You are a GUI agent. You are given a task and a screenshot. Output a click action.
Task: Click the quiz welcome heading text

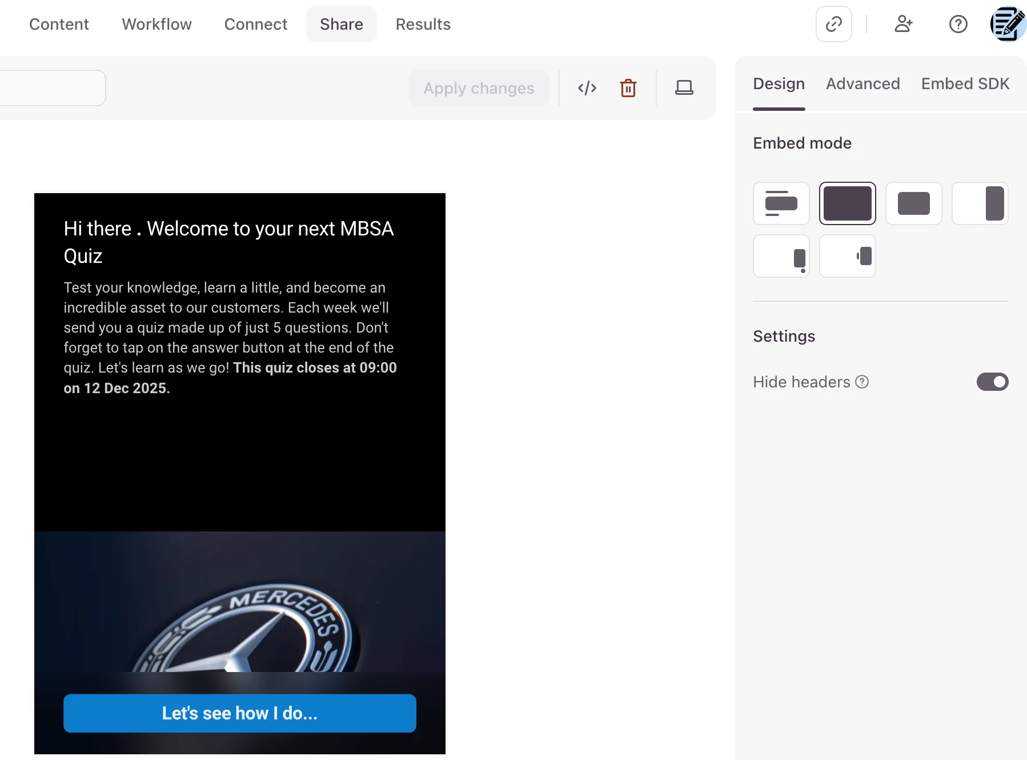228,242
